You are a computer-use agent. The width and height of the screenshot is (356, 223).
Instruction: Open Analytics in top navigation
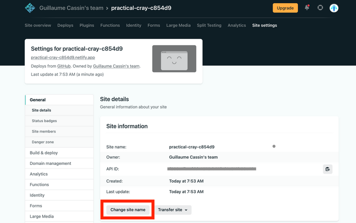coord(237,25)
